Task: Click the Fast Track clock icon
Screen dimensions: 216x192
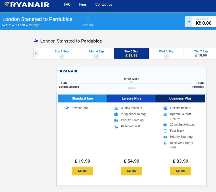Action: [x=165, y=131]
